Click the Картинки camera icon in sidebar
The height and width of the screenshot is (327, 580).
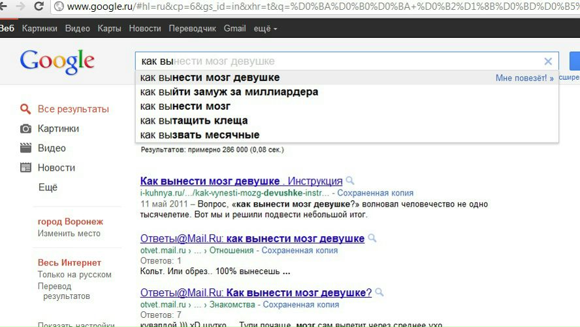25,129
